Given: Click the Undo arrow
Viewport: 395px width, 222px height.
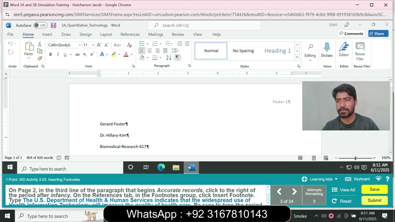Looking at the screenshot, I should coord(10,44).
